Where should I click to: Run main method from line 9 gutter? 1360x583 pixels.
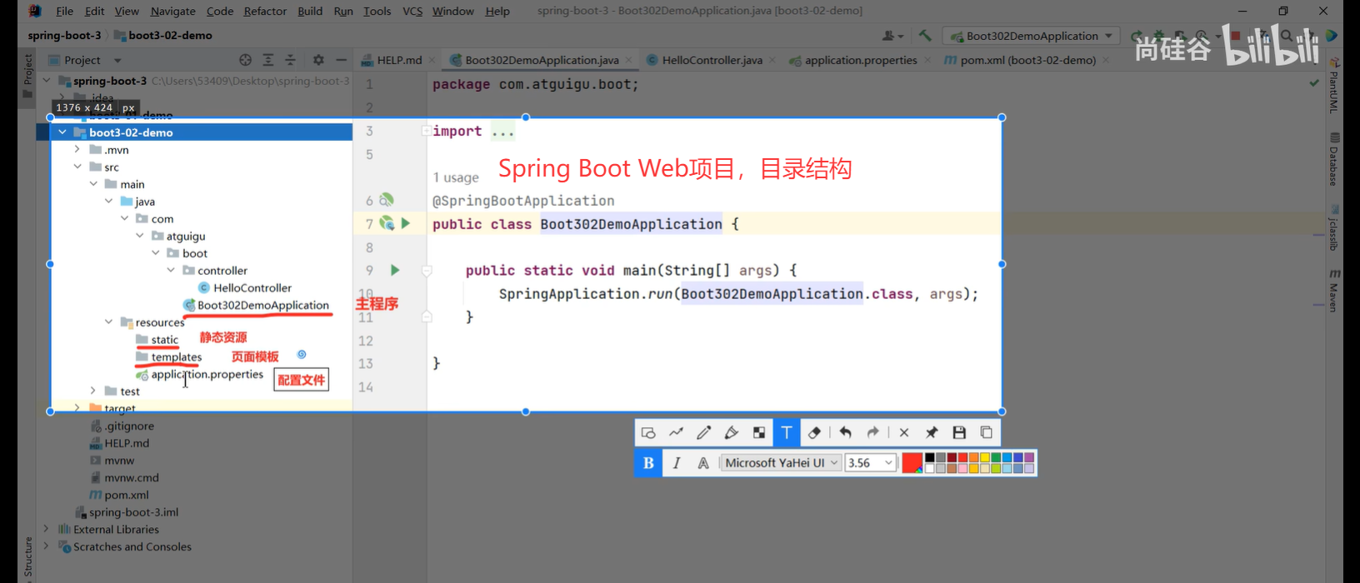coord(395,270)
